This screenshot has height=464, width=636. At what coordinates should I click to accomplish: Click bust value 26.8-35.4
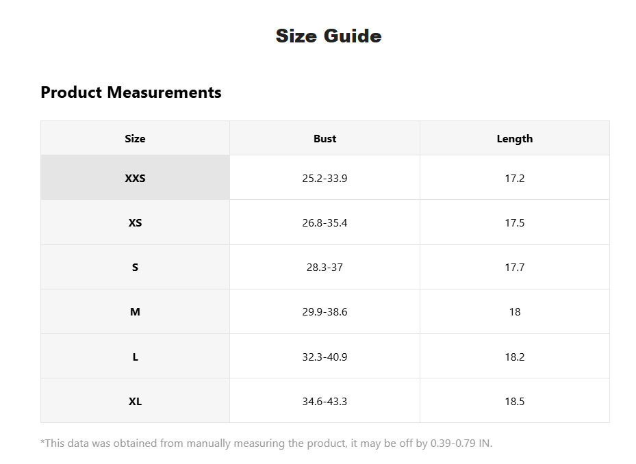coord(325,222)
